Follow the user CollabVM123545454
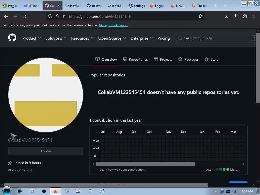The image size is (260, 195). point(46,151)
